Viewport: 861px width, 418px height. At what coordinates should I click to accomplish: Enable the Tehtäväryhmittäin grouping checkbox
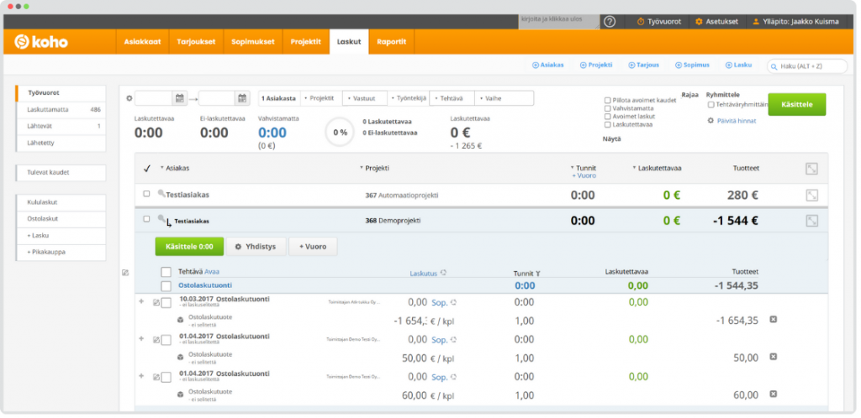[711, 105]
